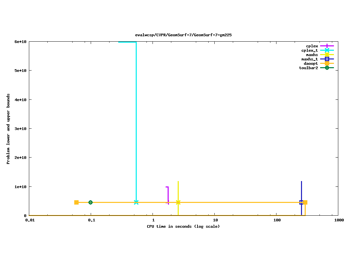The width and height of the screenshot is (344, 258).
Task: Click the purple cplex plus symbol in the legend
Action: coord(327,46)
